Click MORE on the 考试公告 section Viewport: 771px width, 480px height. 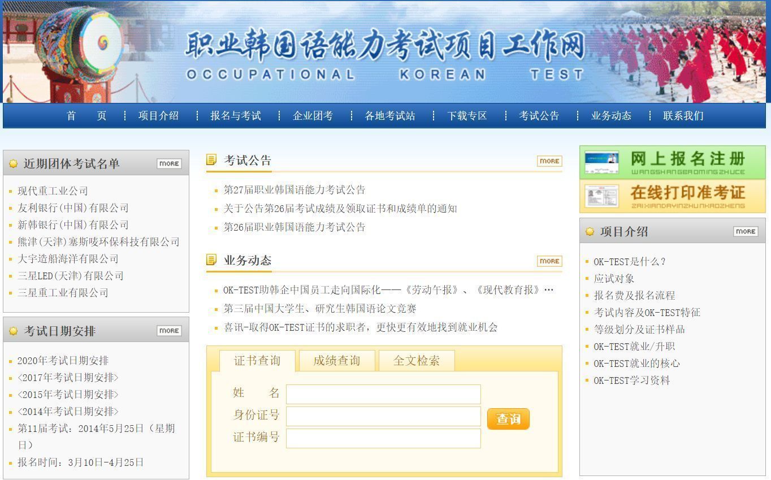click(549, 161)
